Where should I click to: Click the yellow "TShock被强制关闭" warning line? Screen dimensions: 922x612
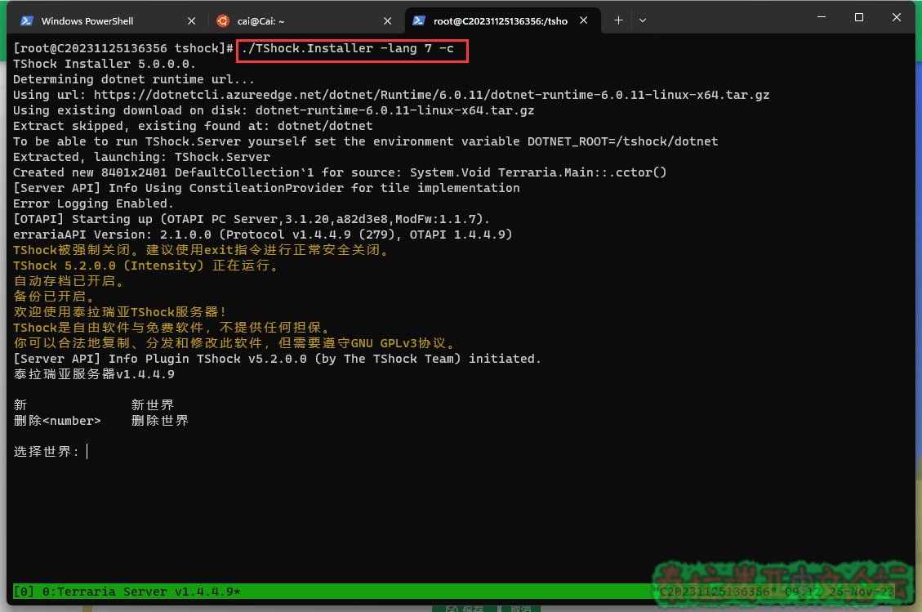(x=201, y=250)
